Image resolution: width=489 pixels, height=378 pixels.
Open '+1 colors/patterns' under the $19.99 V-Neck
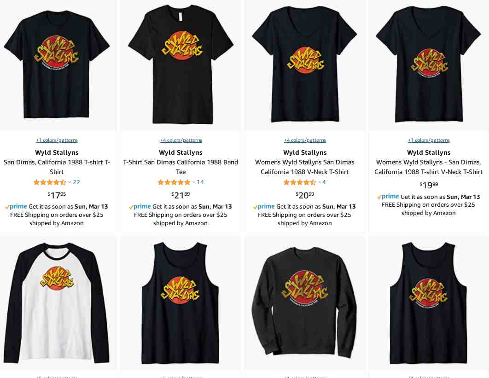coord(429,140)
